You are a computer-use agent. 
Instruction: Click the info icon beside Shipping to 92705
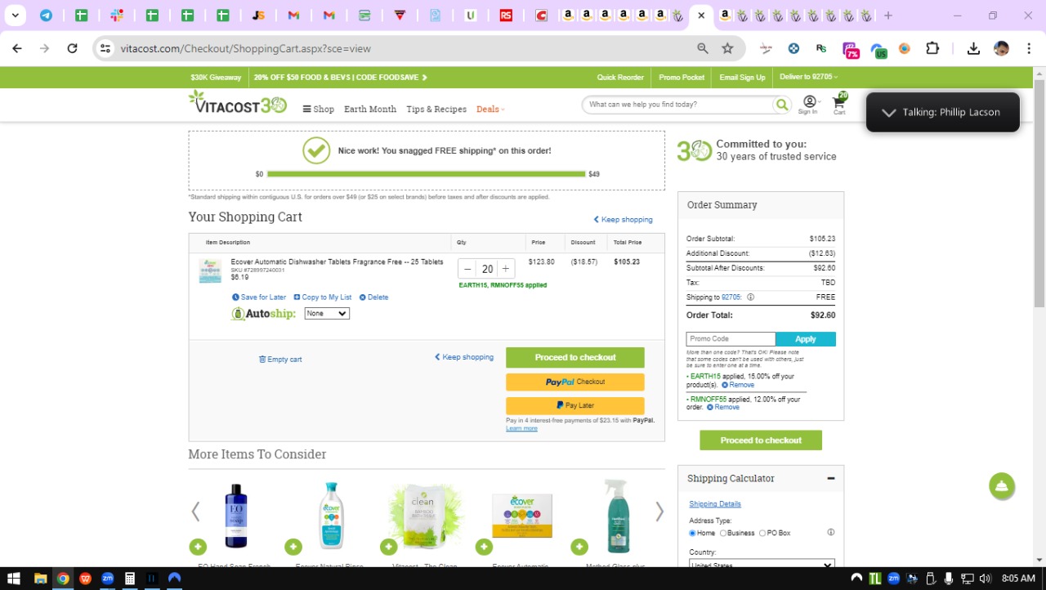point(750,297)
